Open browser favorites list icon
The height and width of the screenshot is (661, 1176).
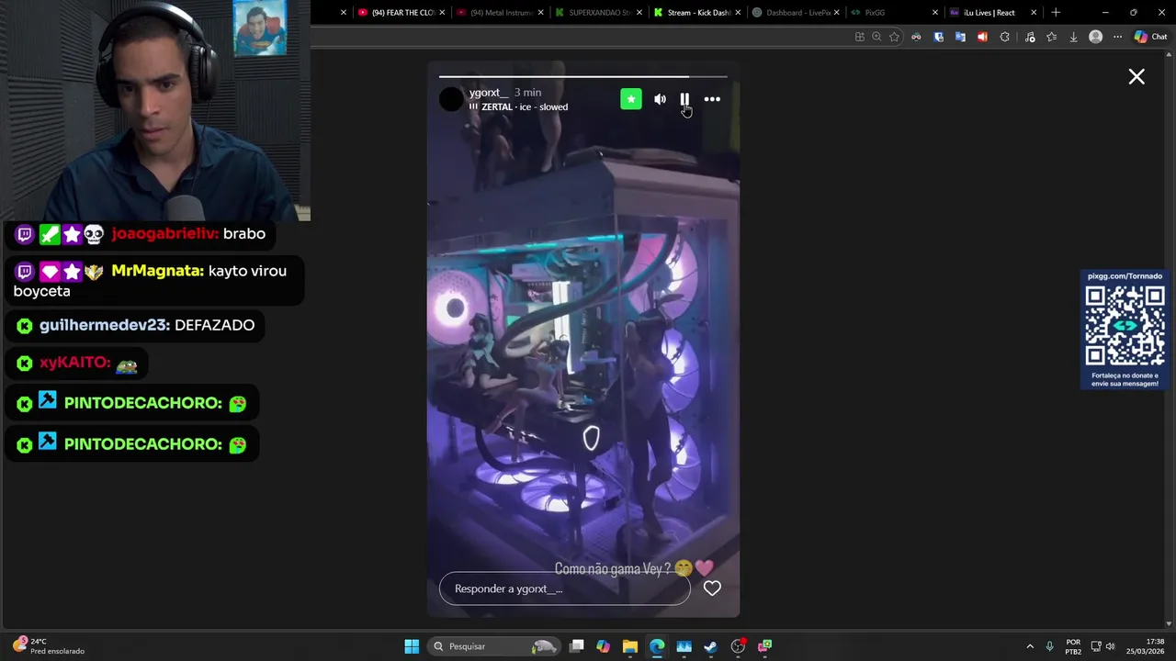[1051, 37]
